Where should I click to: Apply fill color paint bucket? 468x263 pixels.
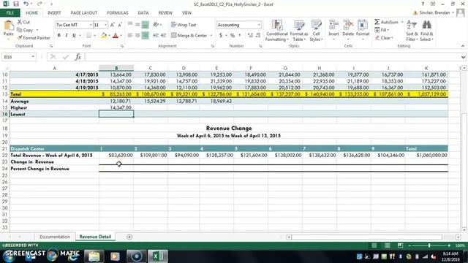(104, 36)
